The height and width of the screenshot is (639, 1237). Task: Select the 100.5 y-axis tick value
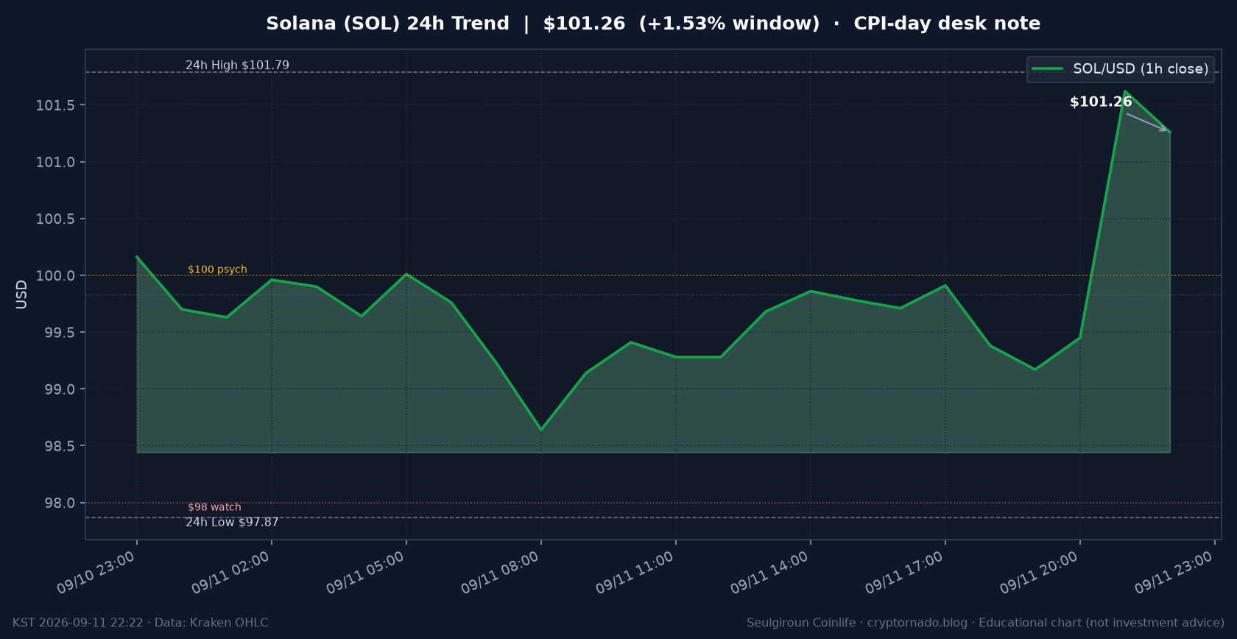(x=56, y=219)
